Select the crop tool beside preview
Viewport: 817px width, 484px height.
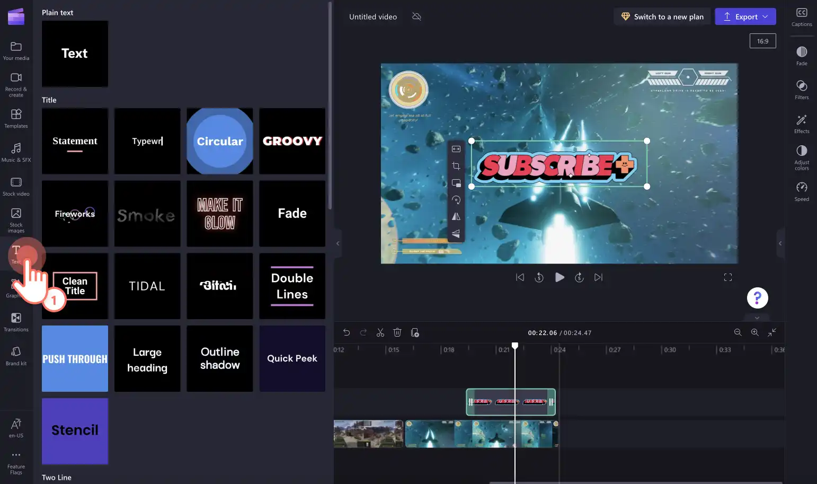click(x=456, y=166)
